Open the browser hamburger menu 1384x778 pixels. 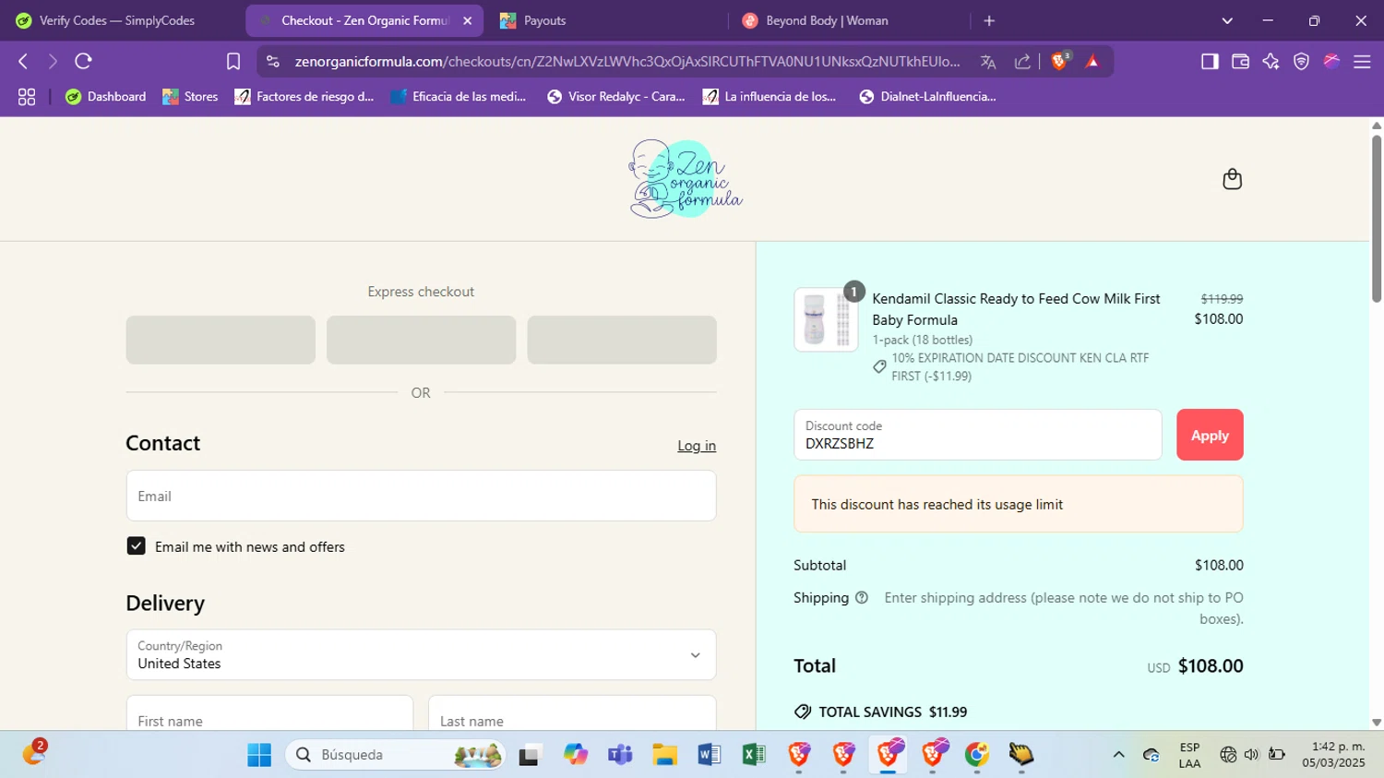pyautogui.click(x=1362, y=62)
